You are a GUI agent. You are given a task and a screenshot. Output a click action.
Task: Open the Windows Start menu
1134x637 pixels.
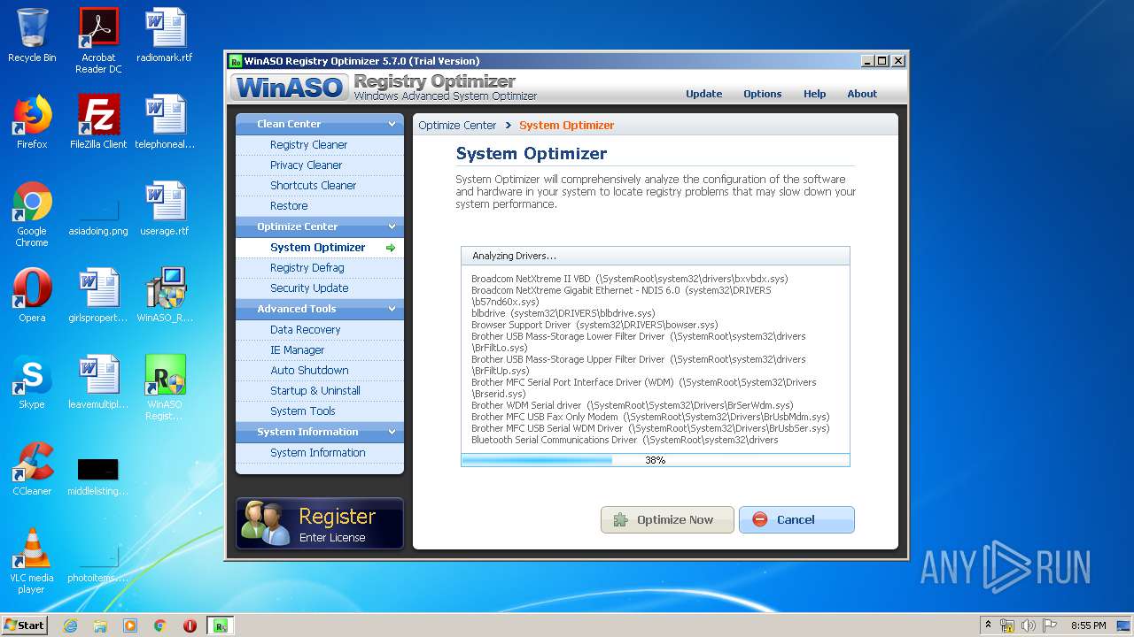(25, 625)
